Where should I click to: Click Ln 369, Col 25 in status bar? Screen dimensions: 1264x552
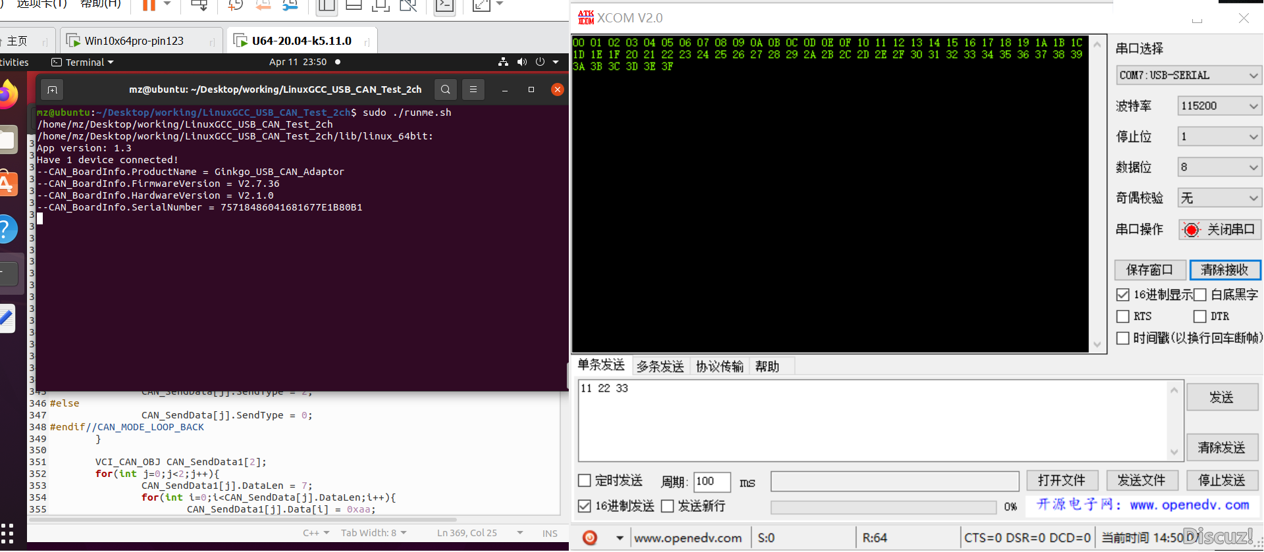467,533
